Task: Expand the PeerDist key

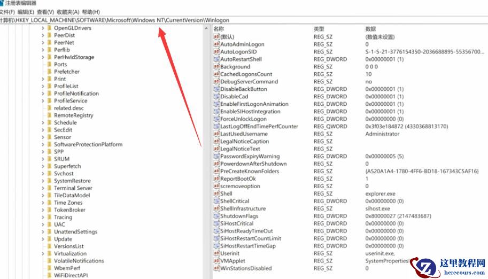Action: [x=43, y=35]
